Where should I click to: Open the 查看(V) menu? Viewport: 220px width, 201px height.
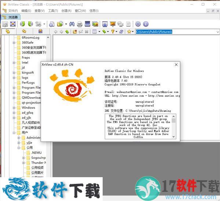pos(40,11)
